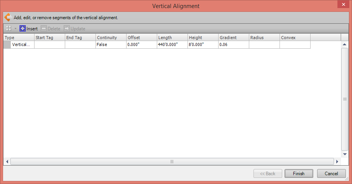
Task: Select the Continuity cell showing False
Action: pos(111,44)
